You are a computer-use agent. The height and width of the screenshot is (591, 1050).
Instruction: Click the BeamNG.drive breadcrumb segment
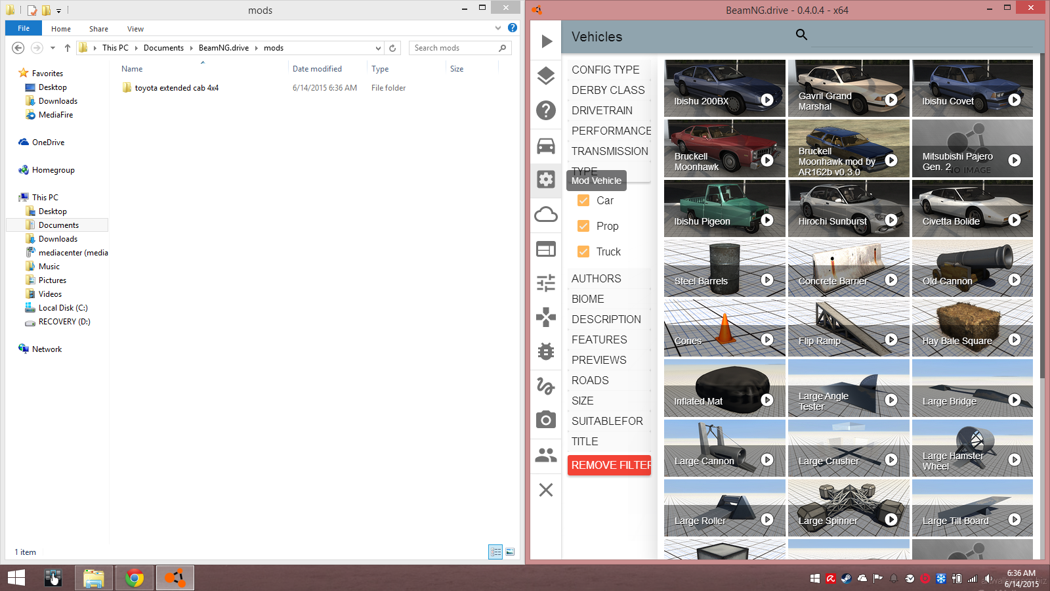[224, 48]
